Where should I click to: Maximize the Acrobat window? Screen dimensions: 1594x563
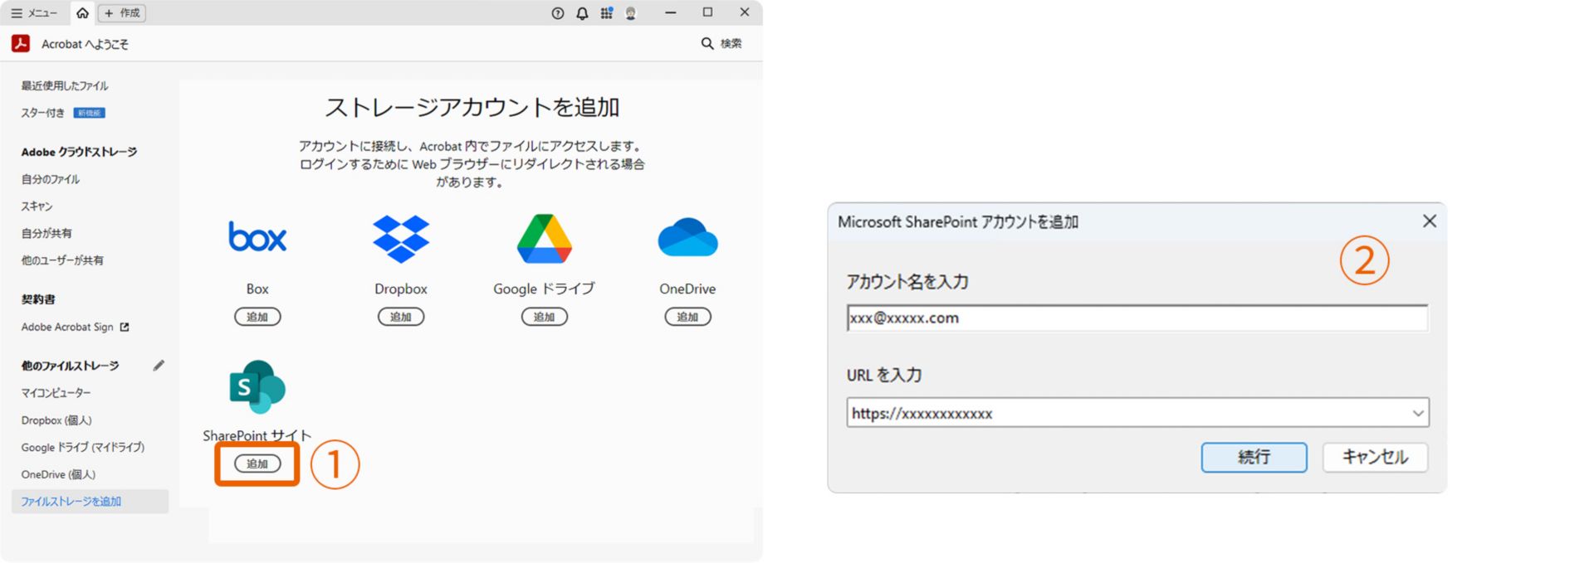707,12
